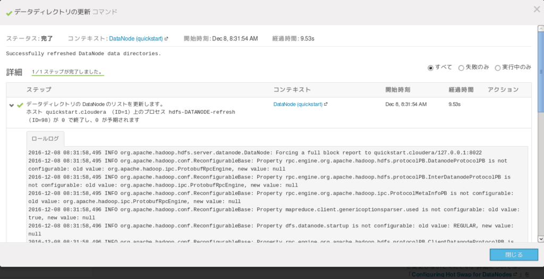
Task: Click the green checkmark beside the command title
Action: coord(9,13)
